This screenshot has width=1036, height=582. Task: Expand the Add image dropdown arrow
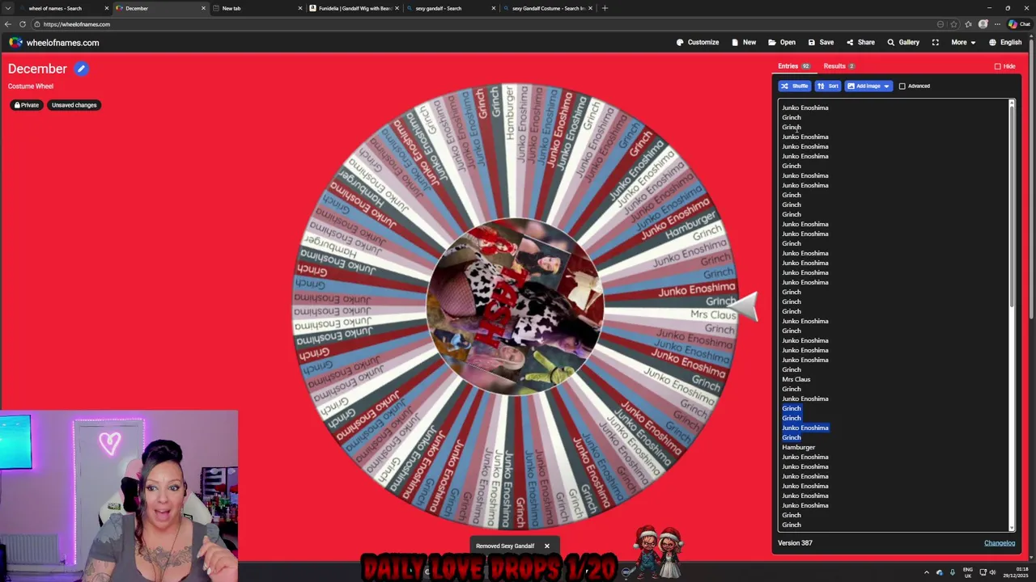coord(886,86)
